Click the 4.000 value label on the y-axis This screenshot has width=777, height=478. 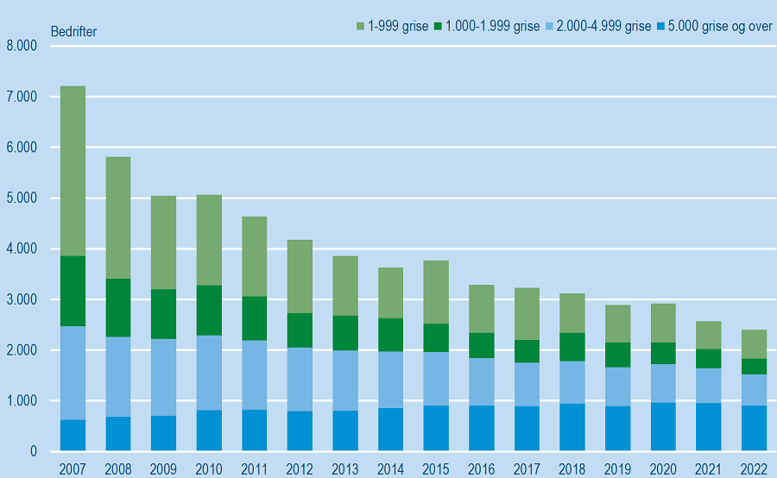pos(21,249)
